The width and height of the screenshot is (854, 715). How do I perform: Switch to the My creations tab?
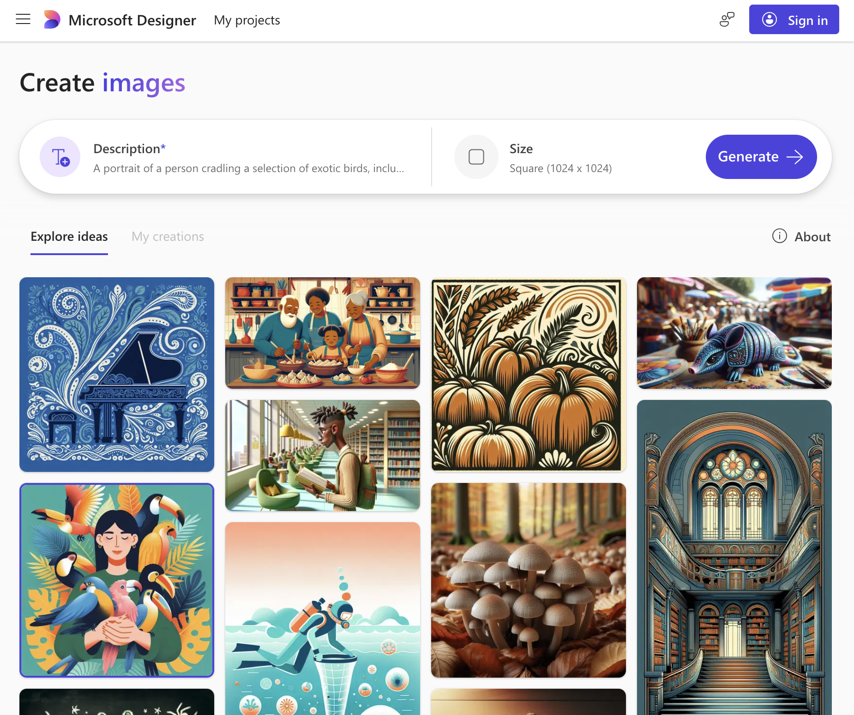pyautogui.click(x=168, y=237)
